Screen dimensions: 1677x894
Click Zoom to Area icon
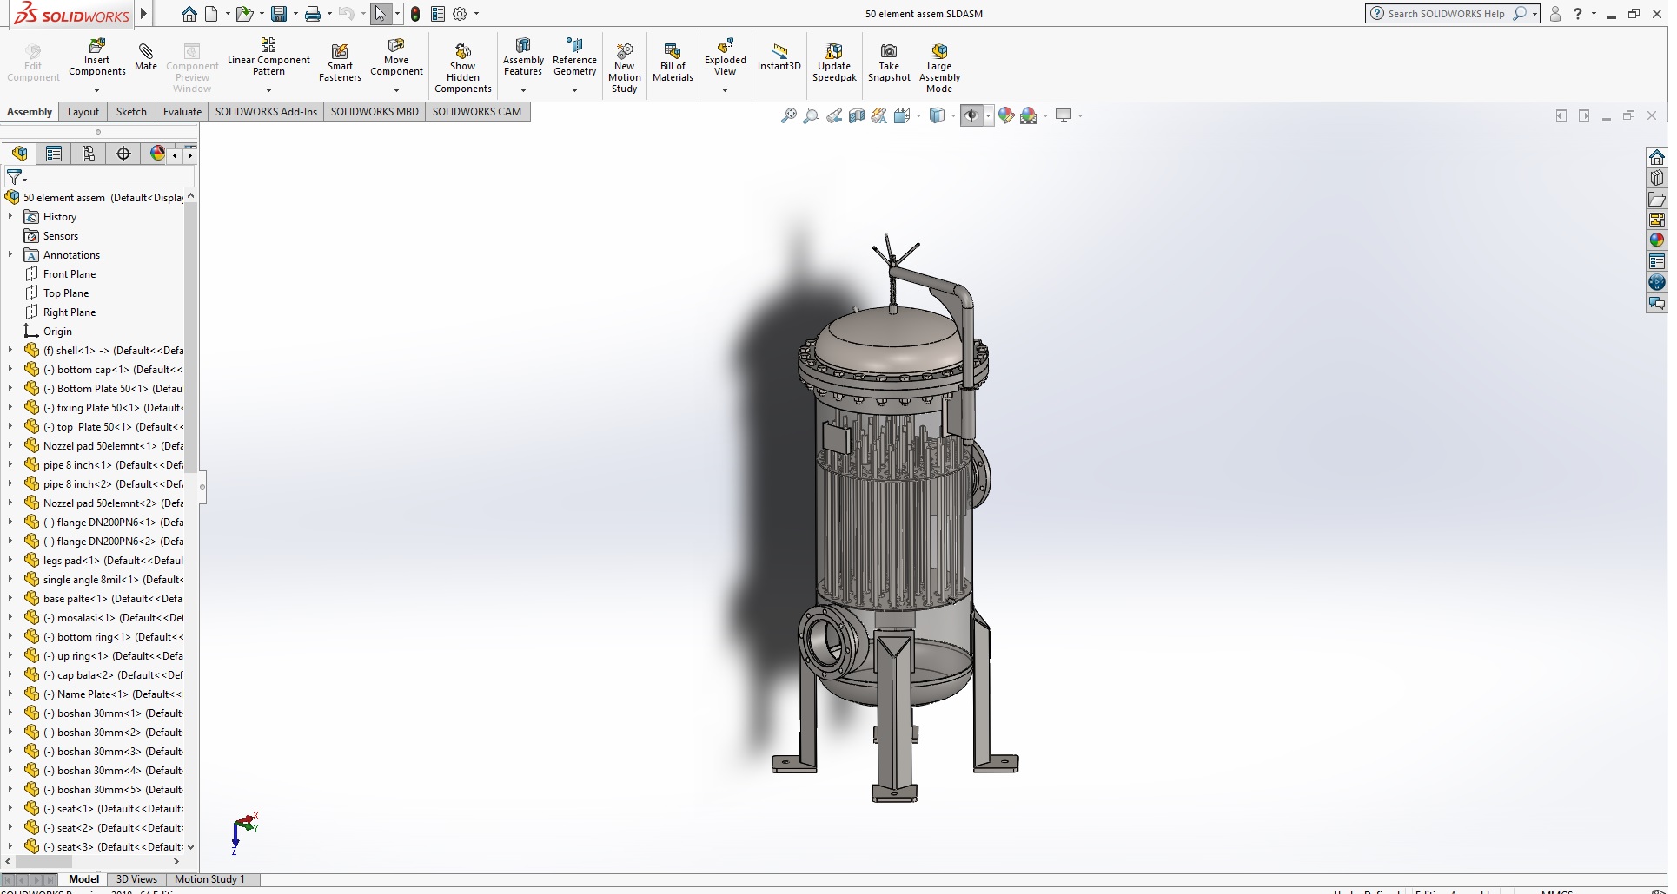(811, 115)
